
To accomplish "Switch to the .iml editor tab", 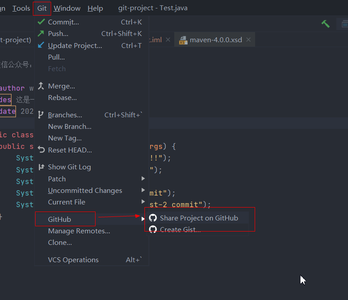I will 156,40.
